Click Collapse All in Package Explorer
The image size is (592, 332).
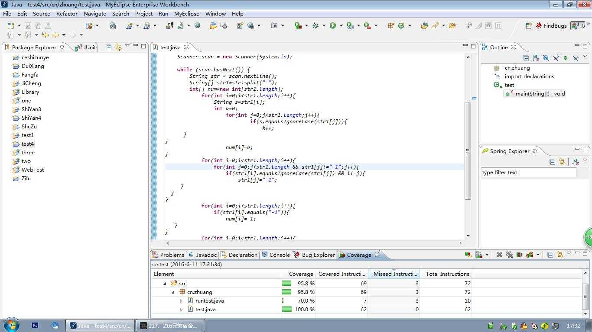109,47
